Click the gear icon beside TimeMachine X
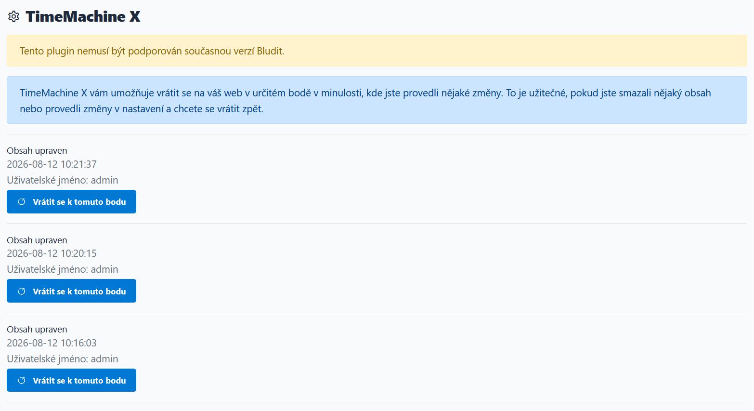This screenshot has width=754, height=411. tap(13, 16)
